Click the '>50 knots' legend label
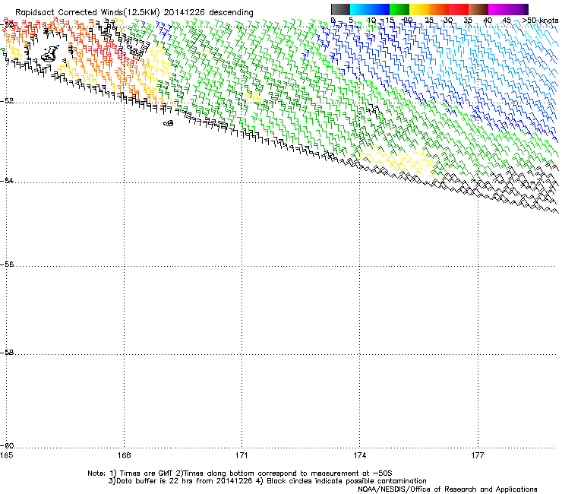562x494 pixels. pyautogui.click(x=540, y=21)
